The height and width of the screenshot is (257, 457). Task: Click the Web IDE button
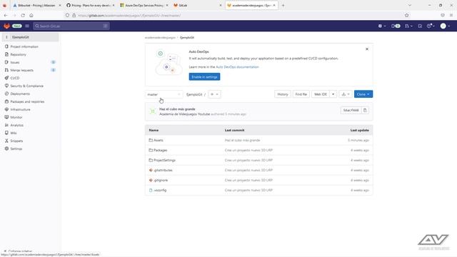[x=321, y=94]
